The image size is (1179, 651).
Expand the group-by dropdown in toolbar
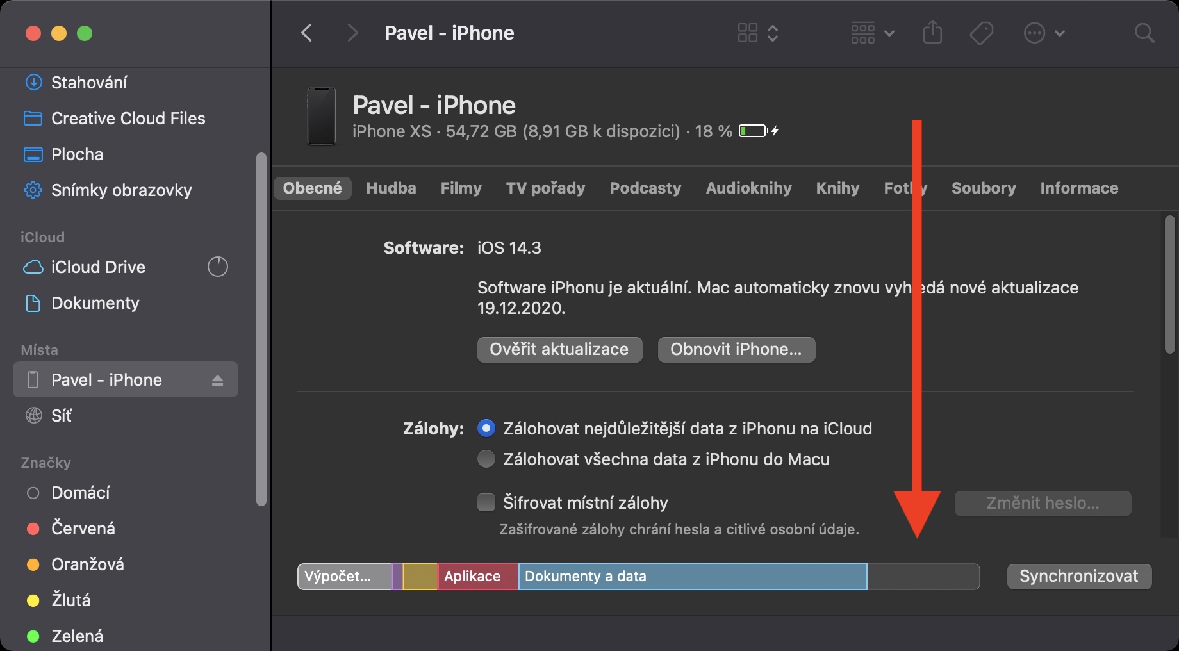(872, 33)
